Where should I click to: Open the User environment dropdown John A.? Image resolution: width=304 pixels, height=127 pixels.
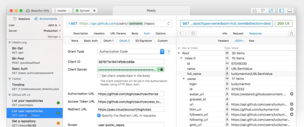coord(54,25)
